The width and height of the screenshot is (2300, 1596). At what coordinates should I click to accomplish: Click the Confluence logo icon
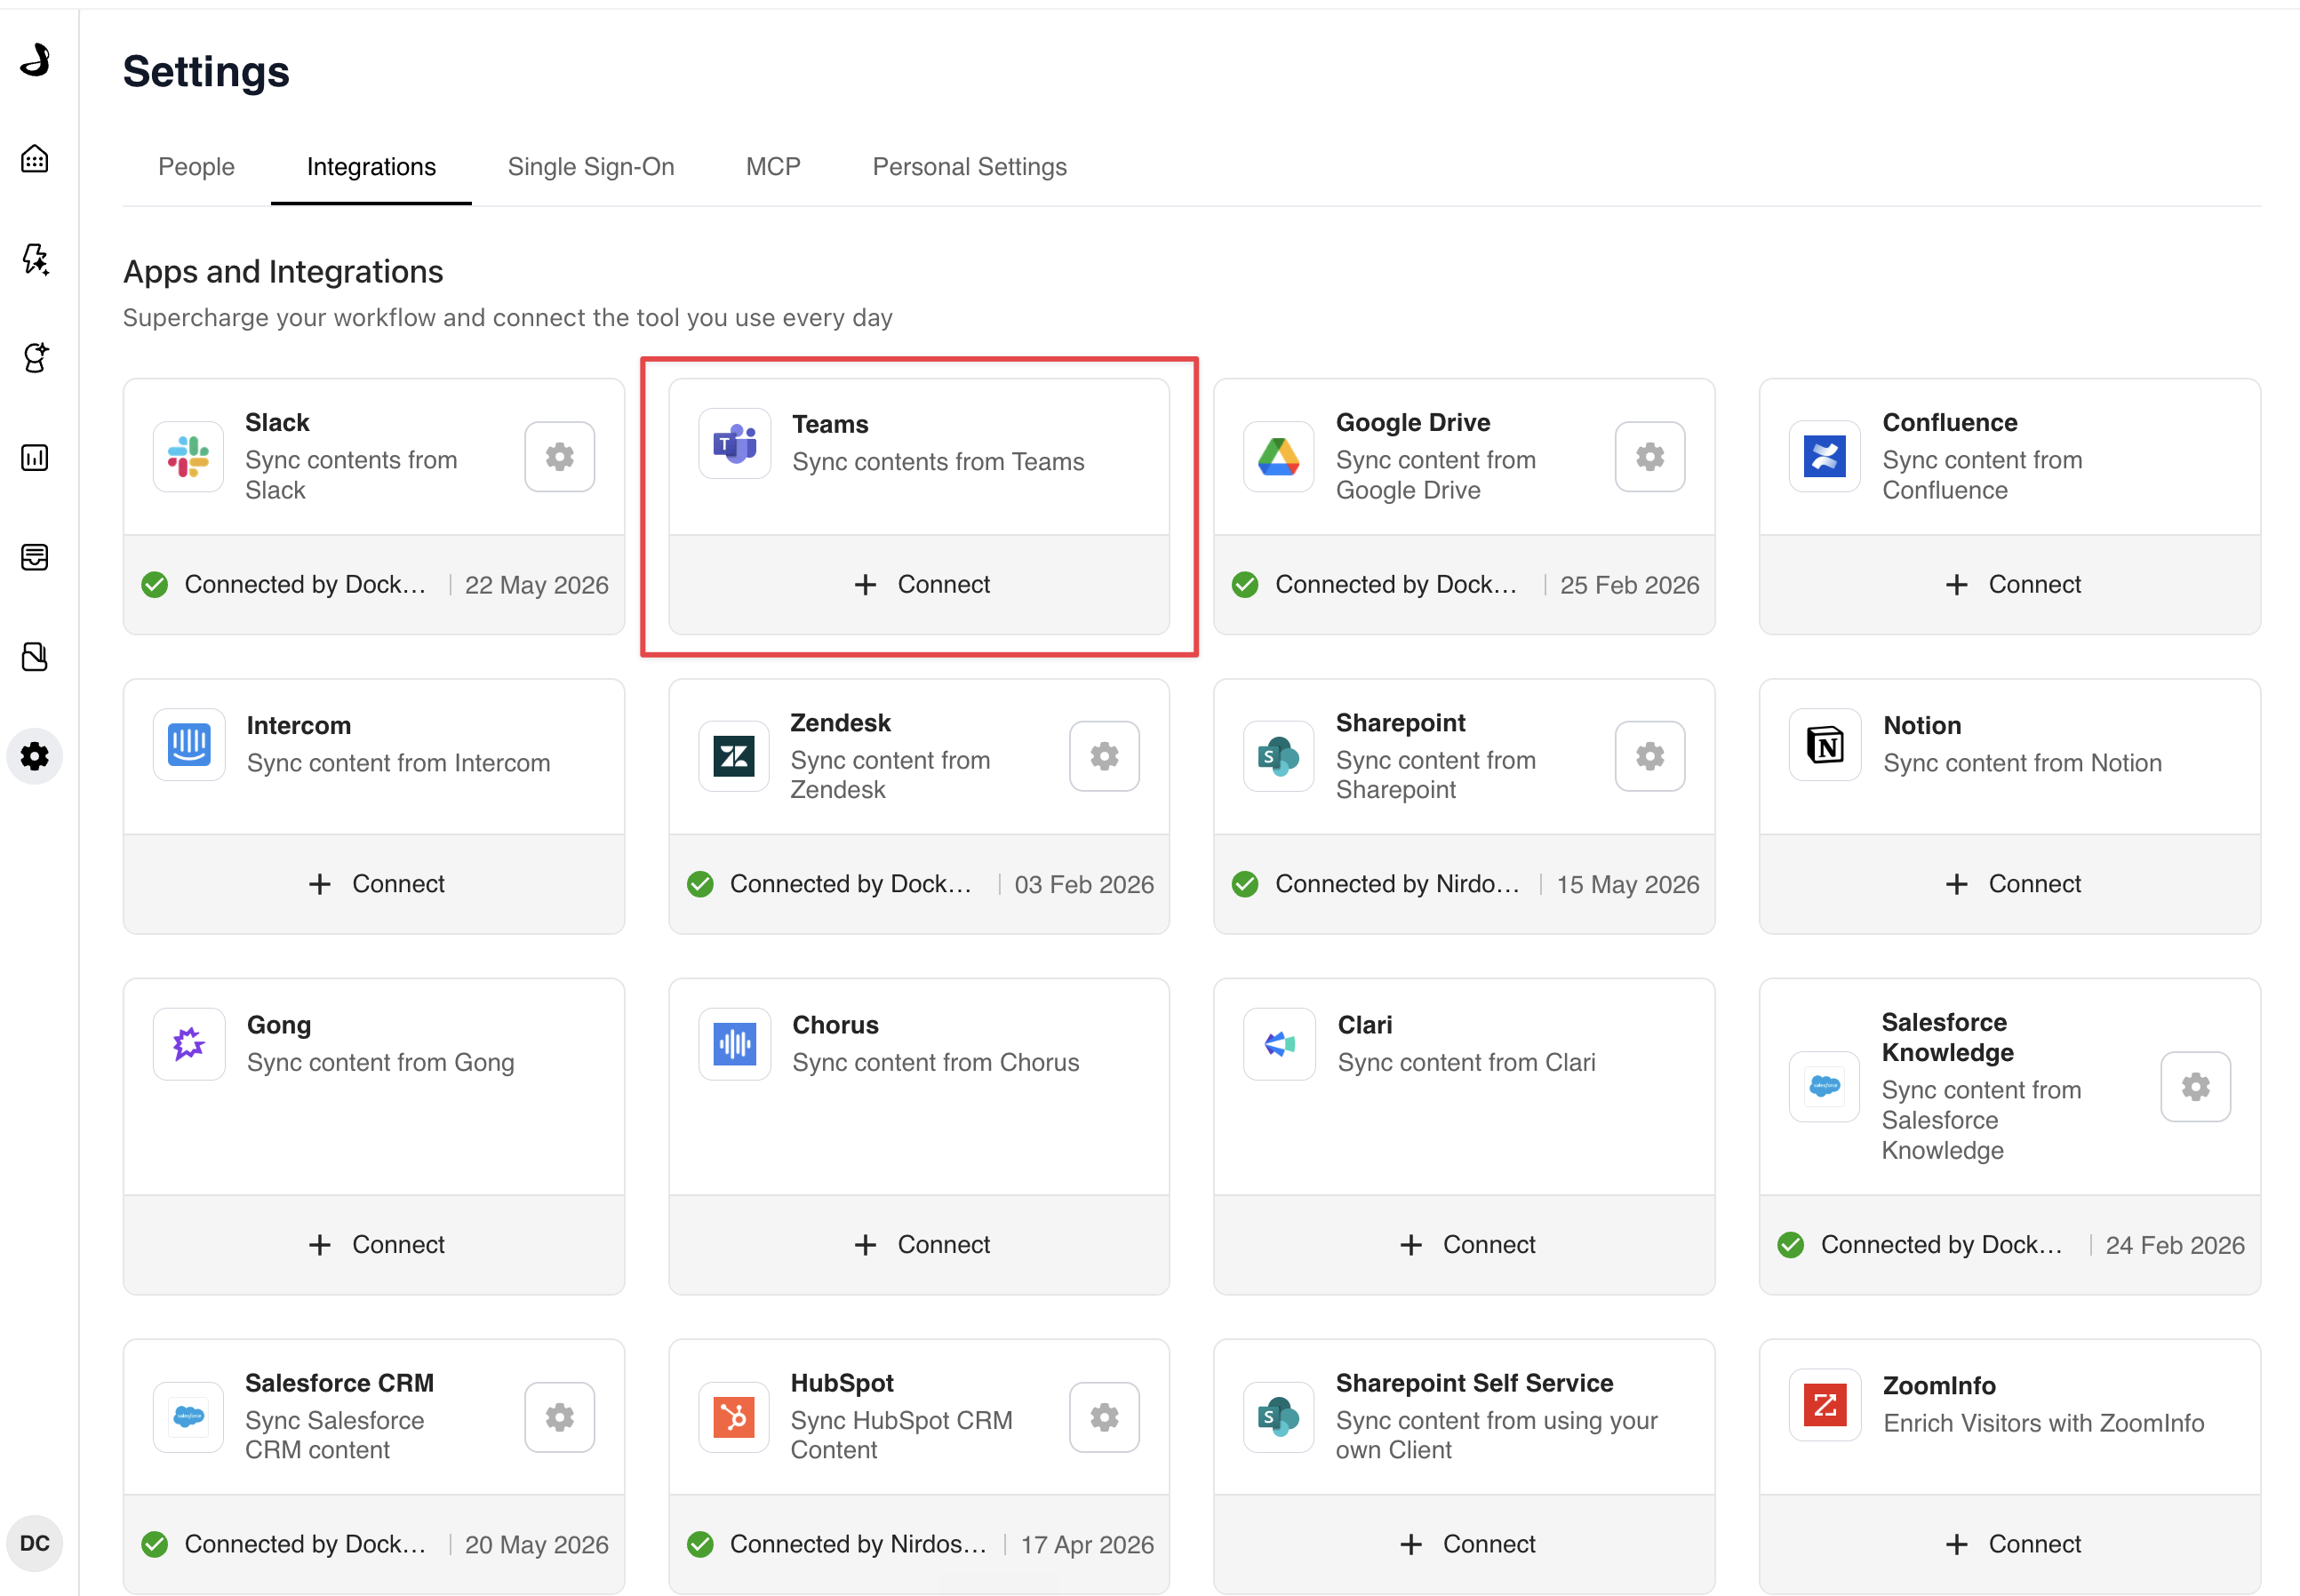coord(1825,457)
